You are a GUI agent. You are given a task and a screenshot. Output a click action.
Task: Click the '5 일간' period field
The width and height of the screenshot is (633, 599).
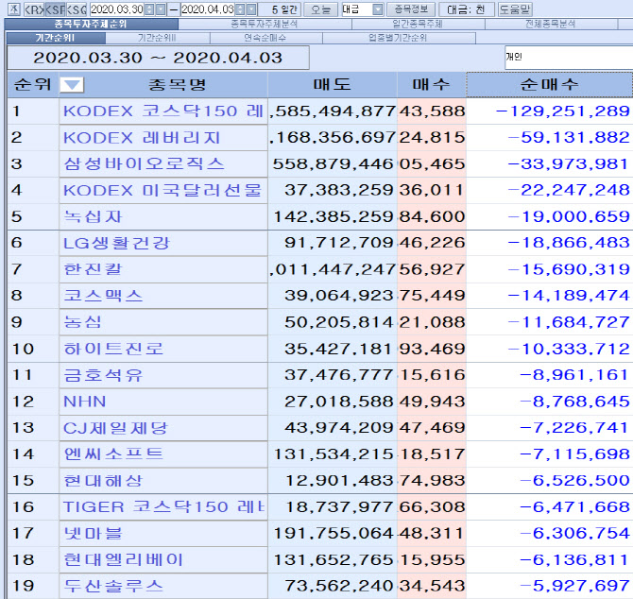pos(280,9)
